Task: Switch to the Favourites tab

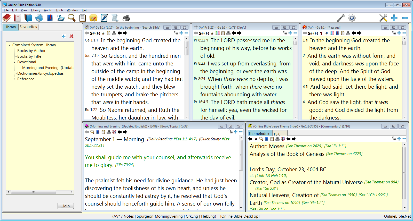Action: [x=28, y=27]
